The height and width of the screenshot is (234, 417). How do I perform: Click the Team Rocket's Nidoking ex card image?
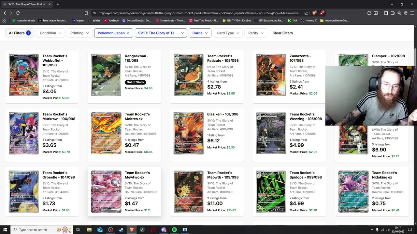[353, 192]
